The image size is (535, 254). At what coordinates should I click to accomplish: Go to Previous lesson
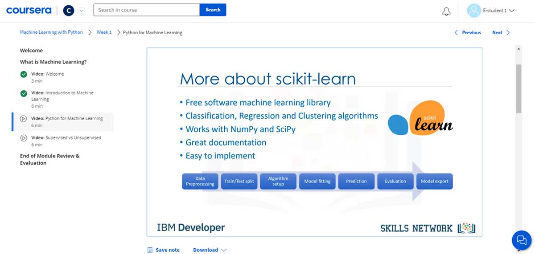coord(471,32)
